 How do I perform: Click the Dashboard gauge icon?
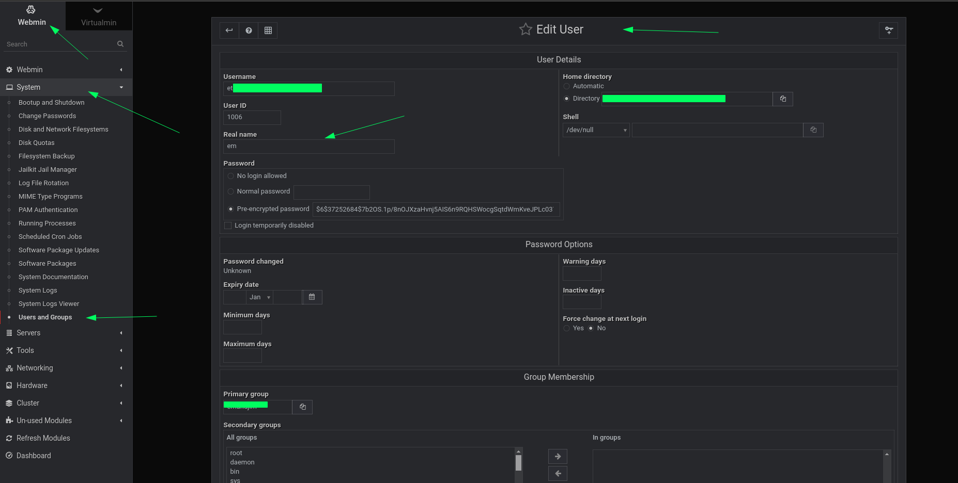click(x=9, y=456)
